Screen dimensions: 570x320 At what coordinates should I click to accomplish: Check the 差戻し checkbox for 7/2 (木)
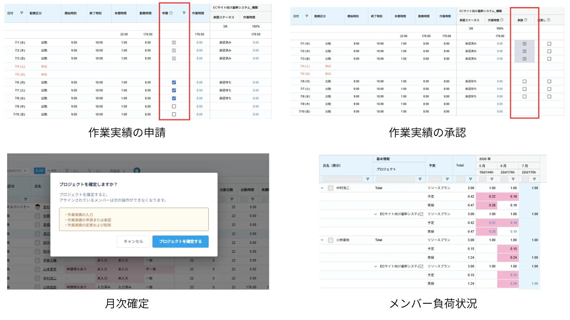click(549, 52)
